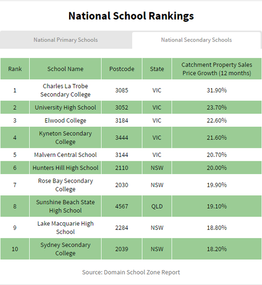Screen dimensions: 262x285
Task: Switch to National Primary Schools tab
Action: [x=65, y=40]
